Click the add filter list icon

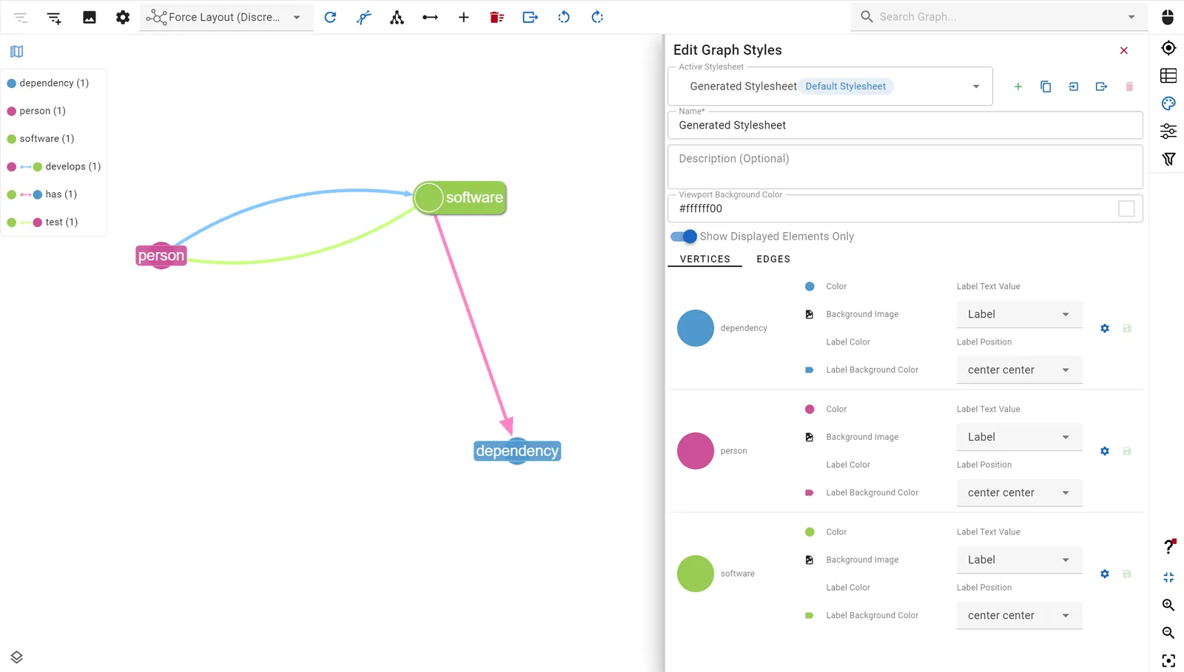pos(54,17)
